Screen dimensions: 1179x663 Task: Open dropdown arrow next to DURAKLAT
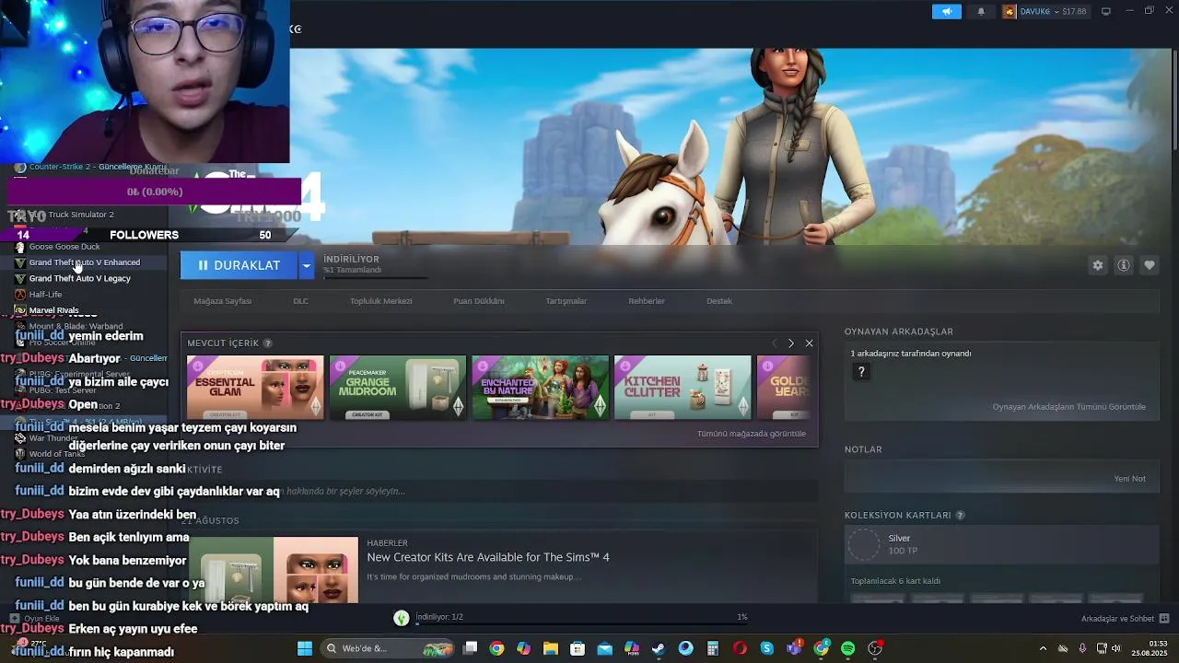point(307,265)
